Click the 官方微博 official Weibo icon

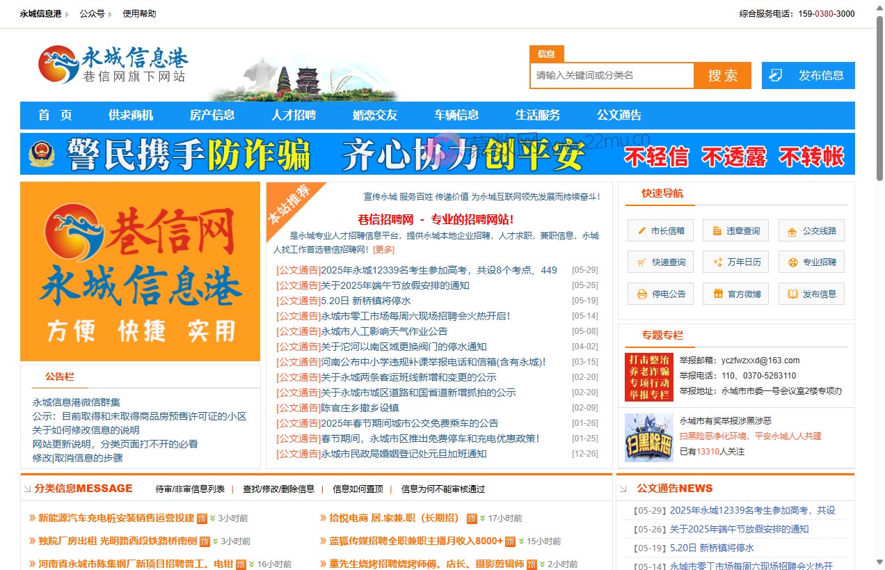(x=735, y=294)
